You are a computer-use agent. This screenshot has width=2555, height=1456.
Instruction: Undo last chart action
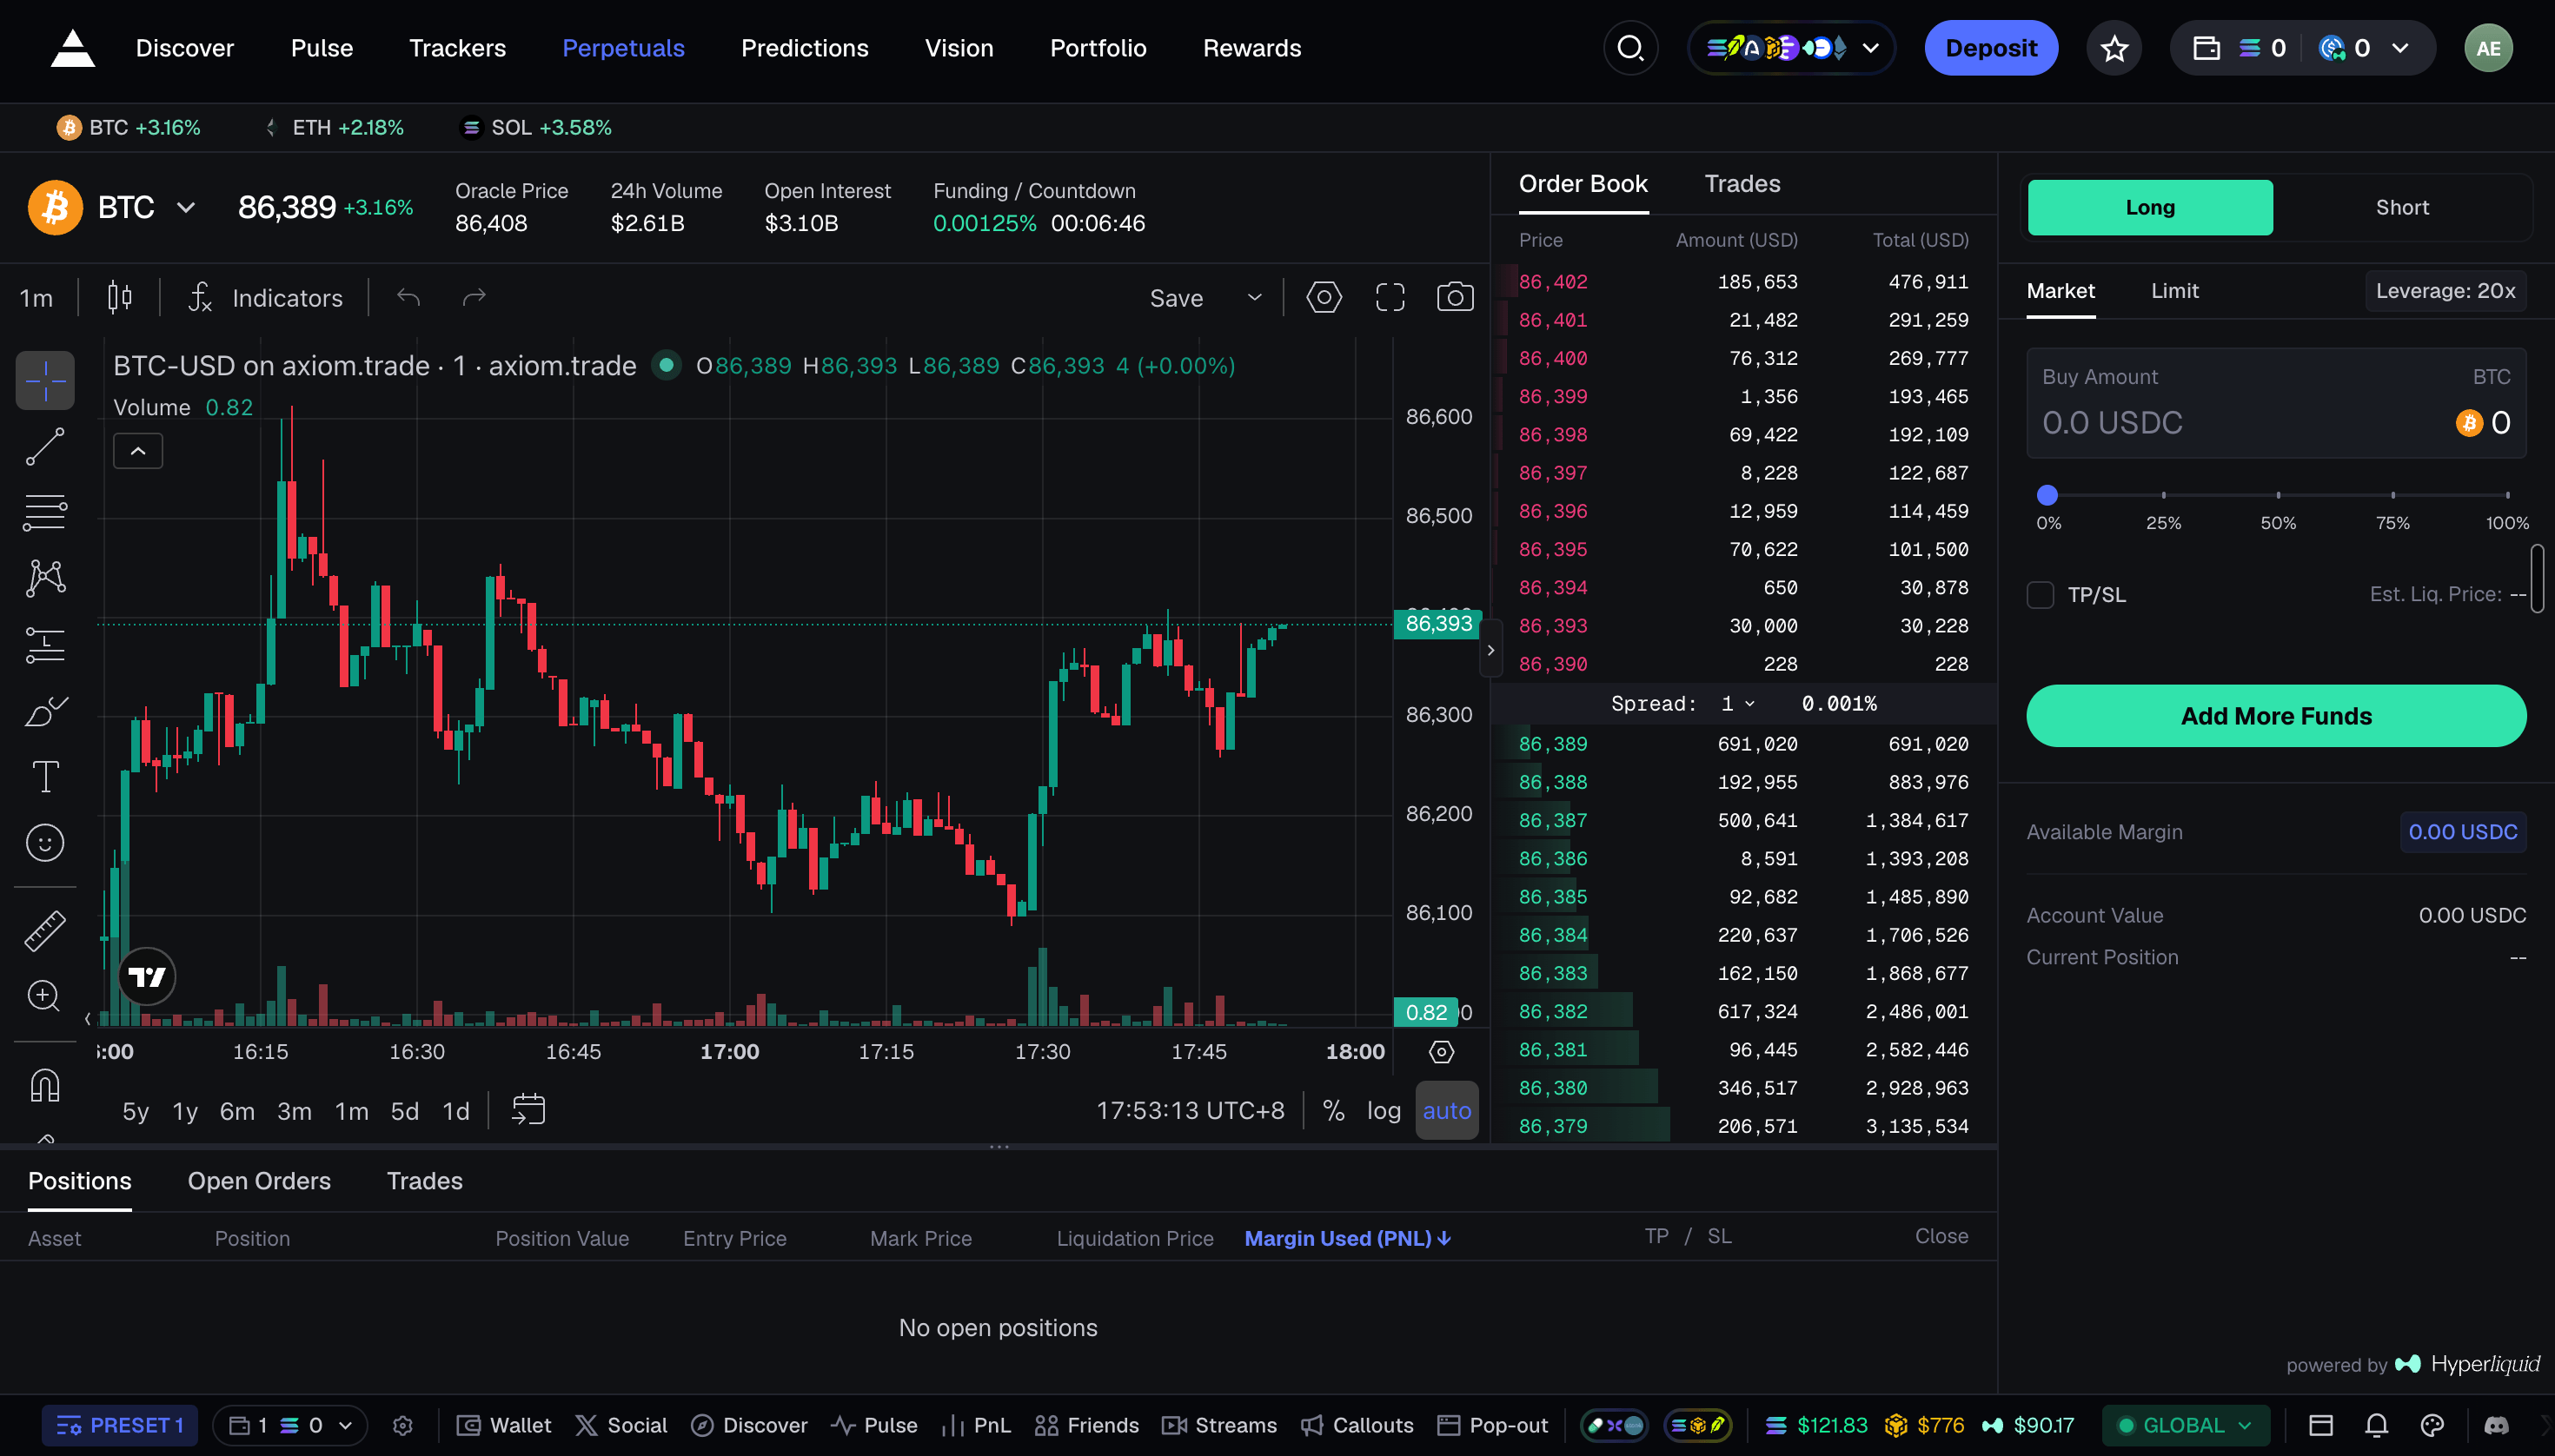point(408,297)
